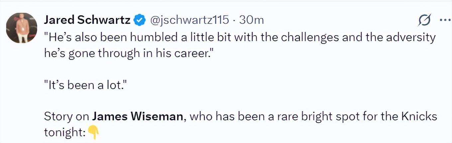Screen dimensions: 452x143
Task: Open the 30m timestamp link
Action: coord(251,20)
